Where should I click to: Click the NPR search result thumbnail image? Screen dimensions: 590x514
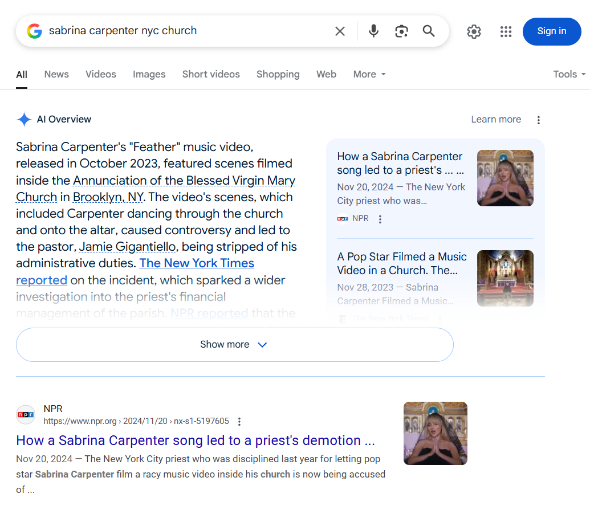pyautogui.click(x=436, y=433)
